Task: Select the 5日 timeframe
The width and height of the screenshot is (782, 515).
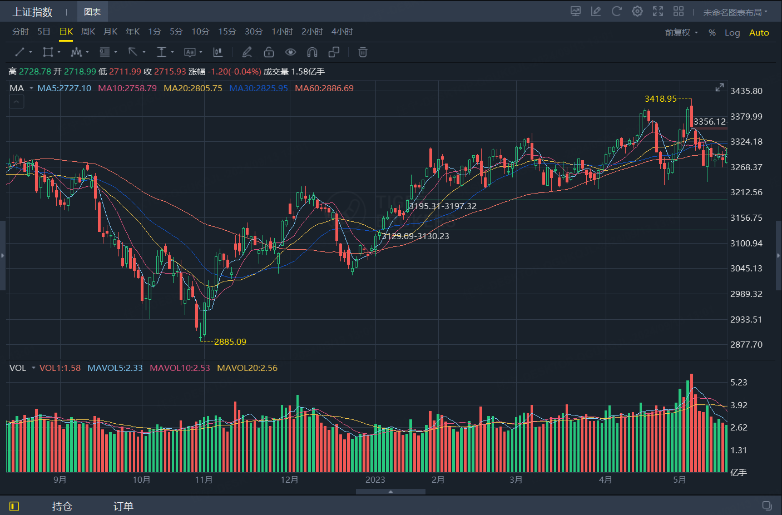Action: [44, 32]
